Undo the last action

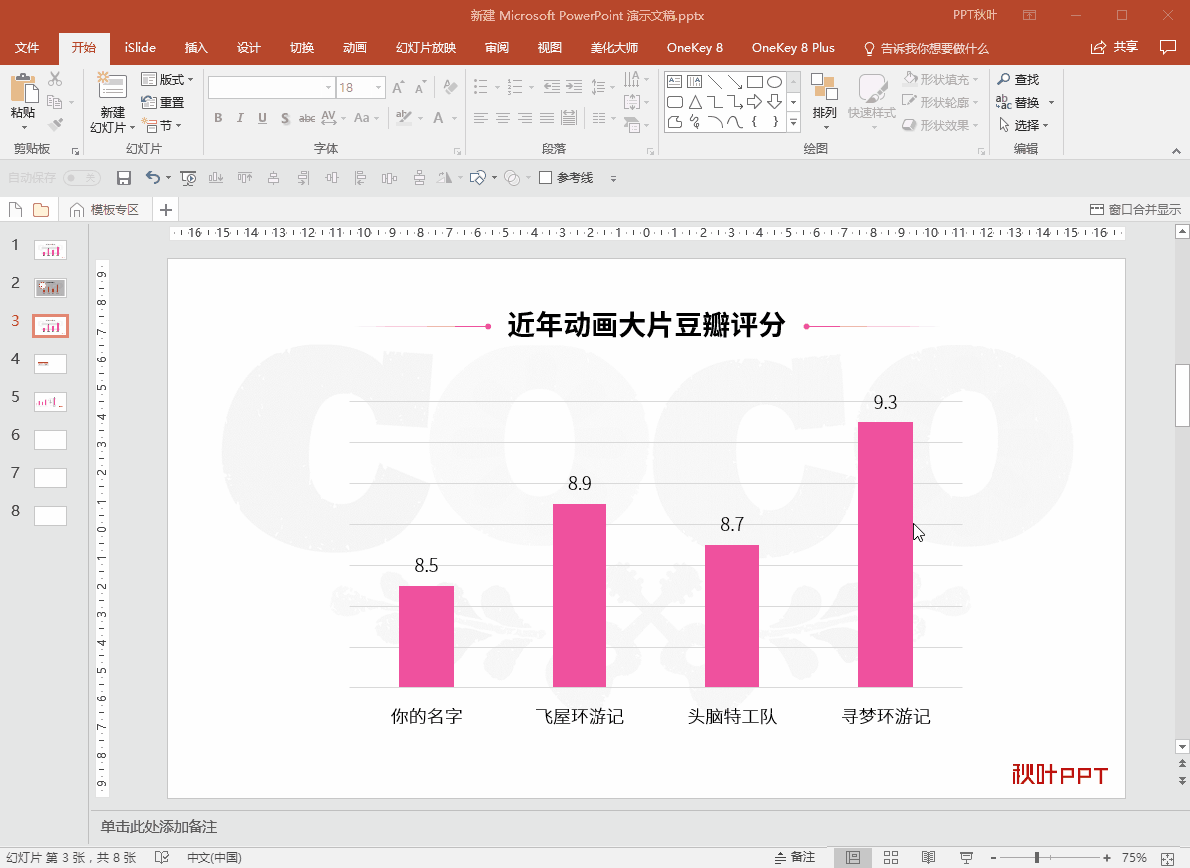(x=153, y=178)
